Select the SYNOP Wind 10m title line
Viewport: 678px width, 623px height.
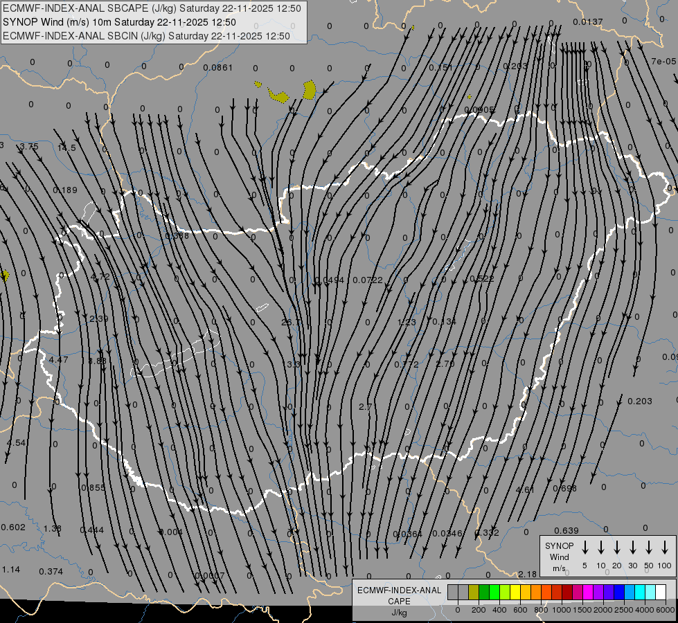[119, 22]
